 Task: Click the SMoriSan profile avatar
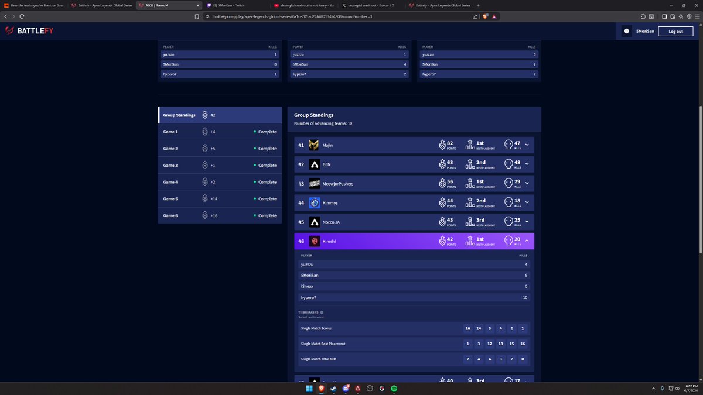pyautogui.click(x=626, y=31)
